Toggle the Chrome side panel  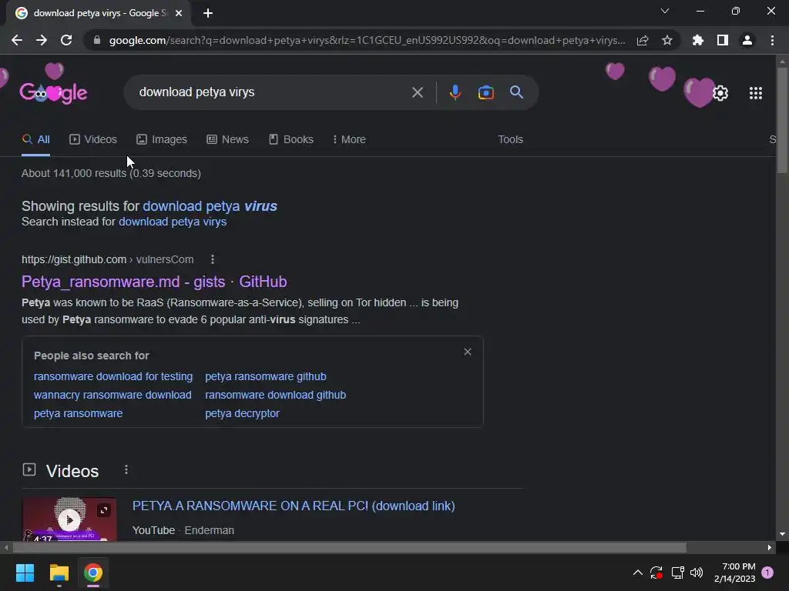(x=723, y=40)
